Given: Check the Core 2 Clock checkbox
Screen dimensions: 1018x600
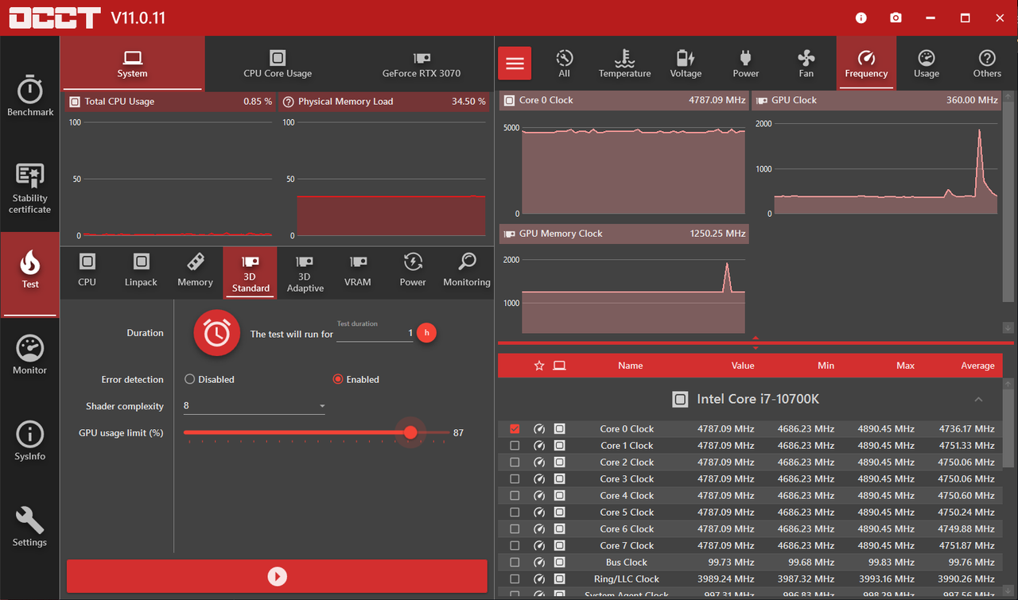Looking at the screenshot, I should 515,462.
